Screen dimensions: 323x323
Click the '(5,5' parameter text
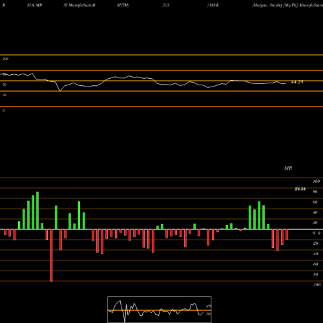tap(166, 5)
